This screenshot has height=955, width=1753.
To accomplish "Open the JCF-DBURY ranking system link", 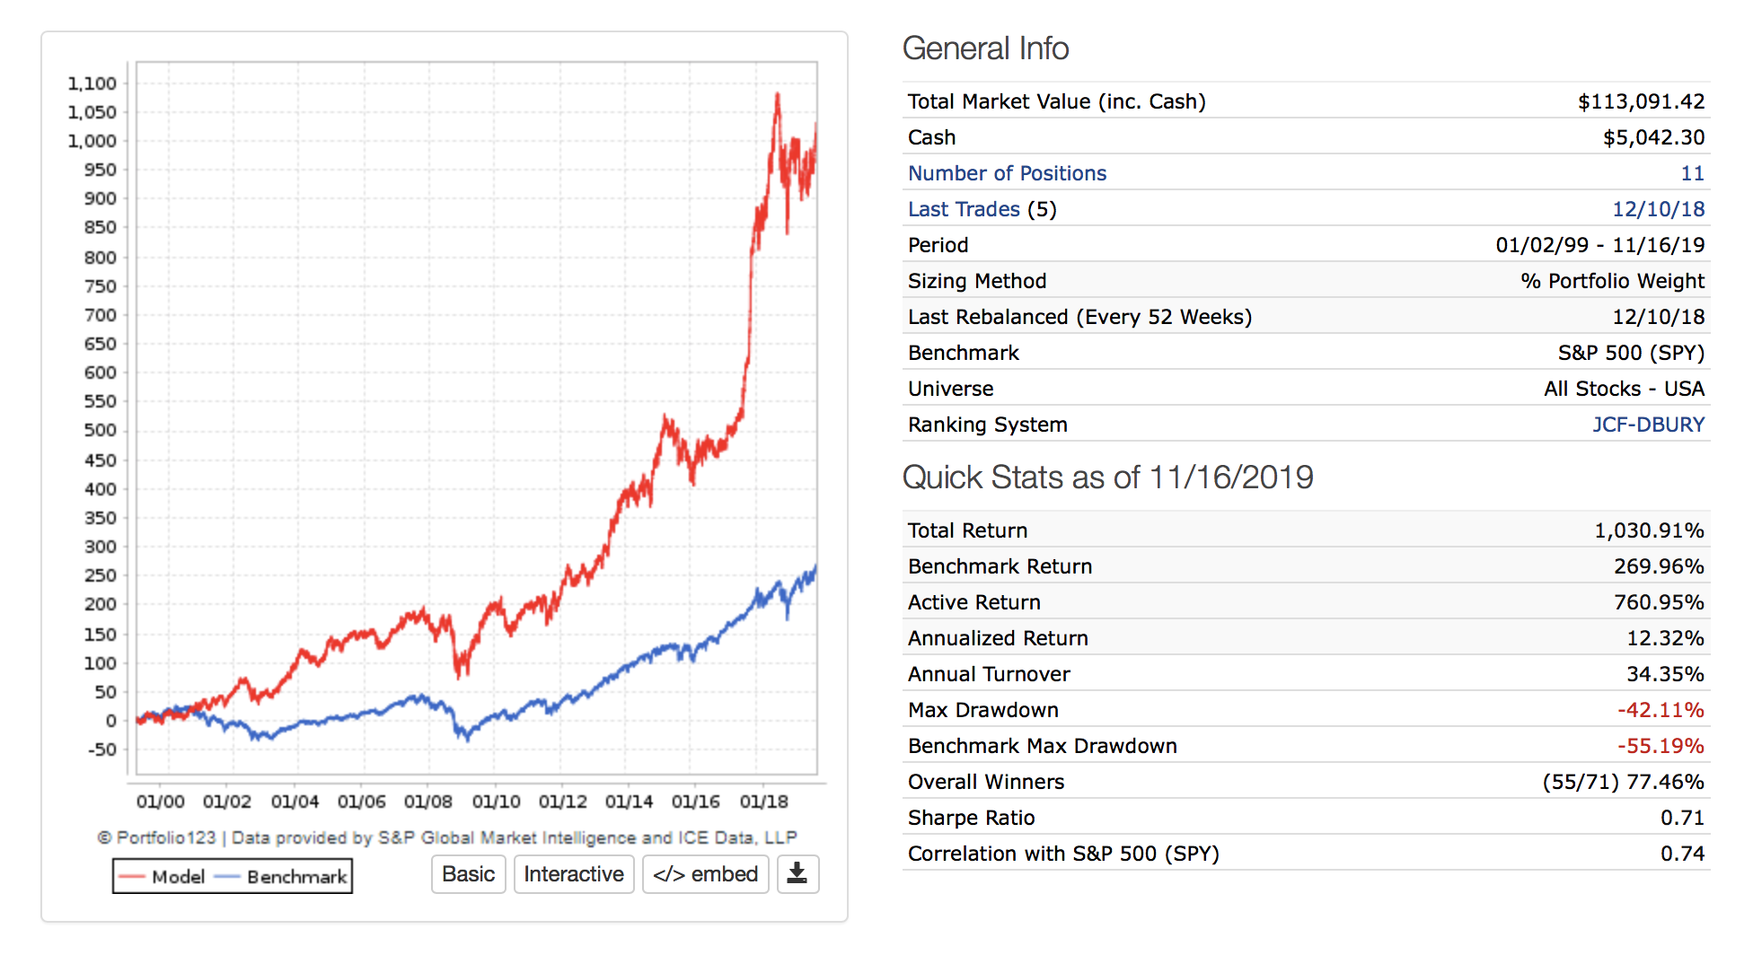I will pos(1648,425).
